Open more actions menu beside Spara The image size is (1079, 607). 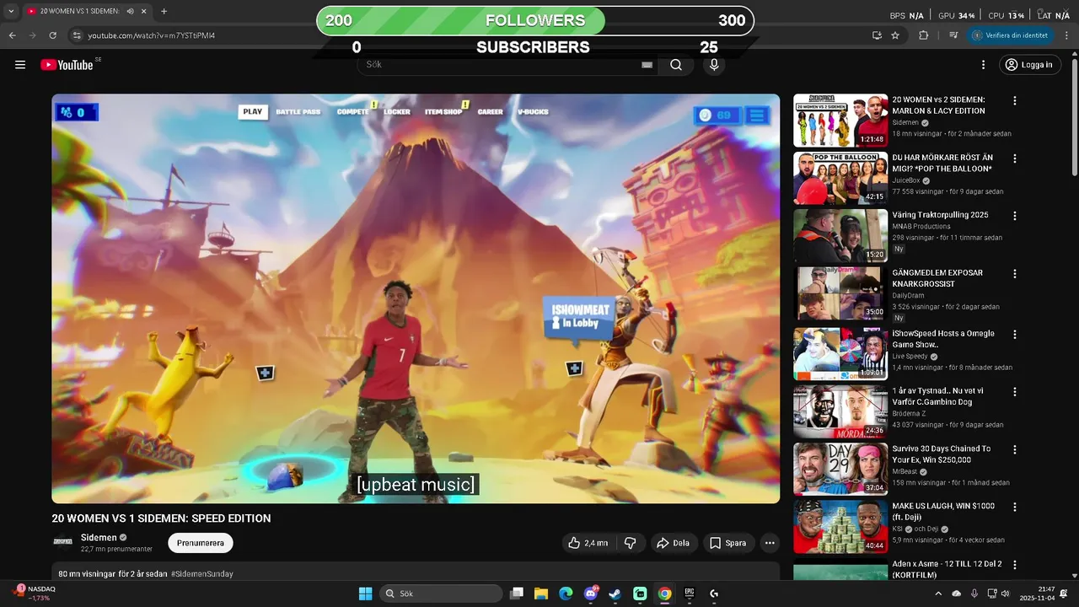coord(770,543)
